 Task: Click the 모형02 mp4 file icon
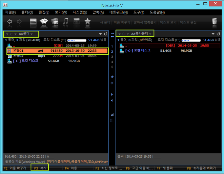point(10,56)
